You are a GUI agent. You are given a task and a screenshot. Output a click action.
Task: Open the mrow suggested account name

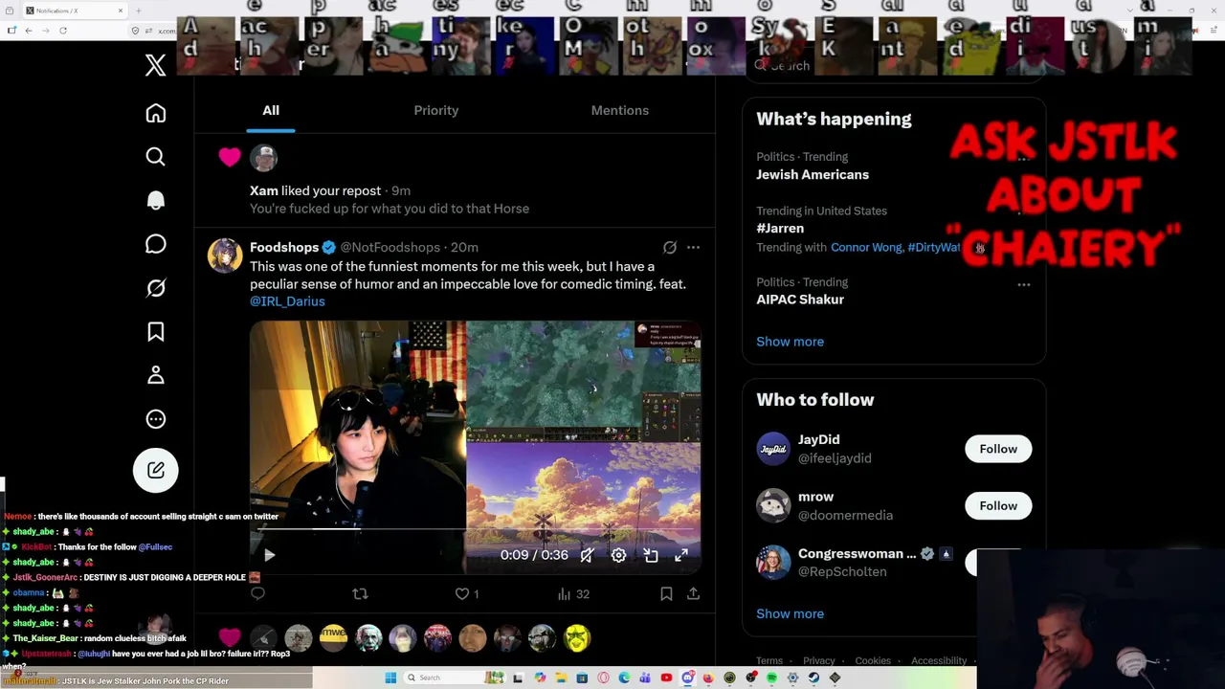[x=816, y=498]
